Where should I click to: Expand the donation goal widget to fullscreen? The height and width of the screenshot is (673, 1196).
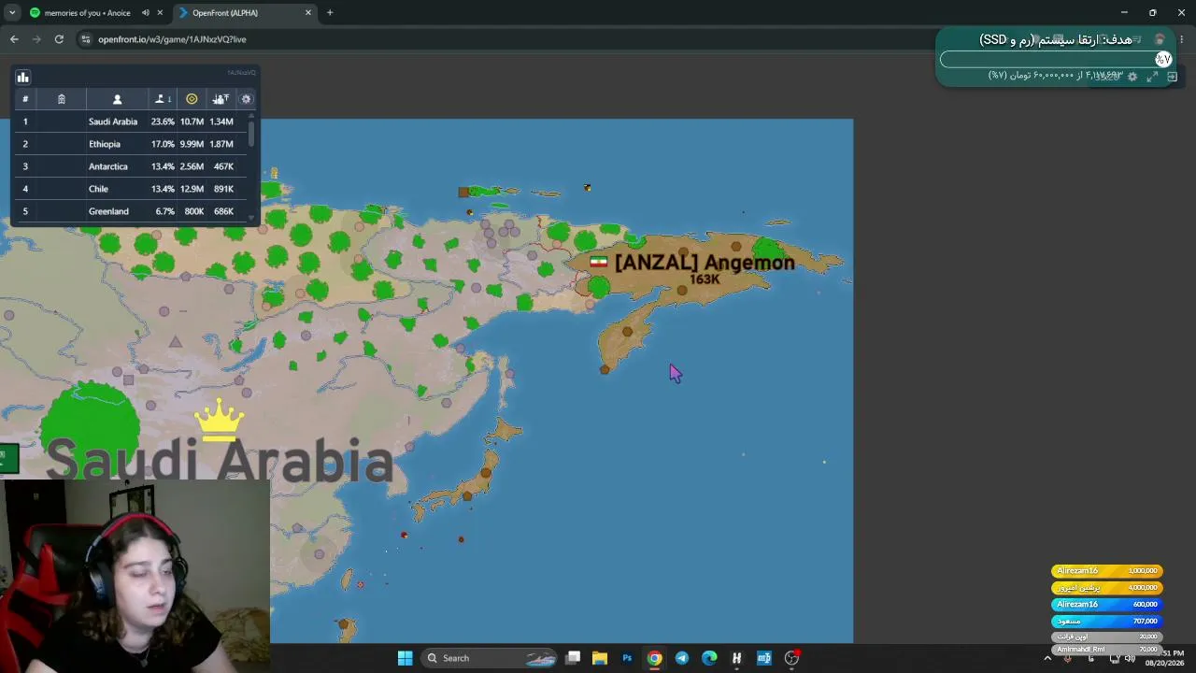click(1152, 77)
